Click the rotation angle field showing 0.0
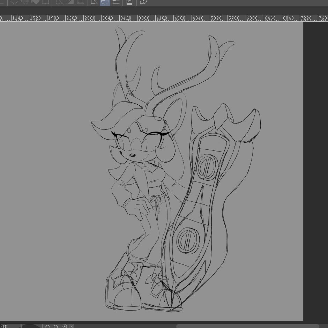328x328 pixels. (x=10, y=326)
